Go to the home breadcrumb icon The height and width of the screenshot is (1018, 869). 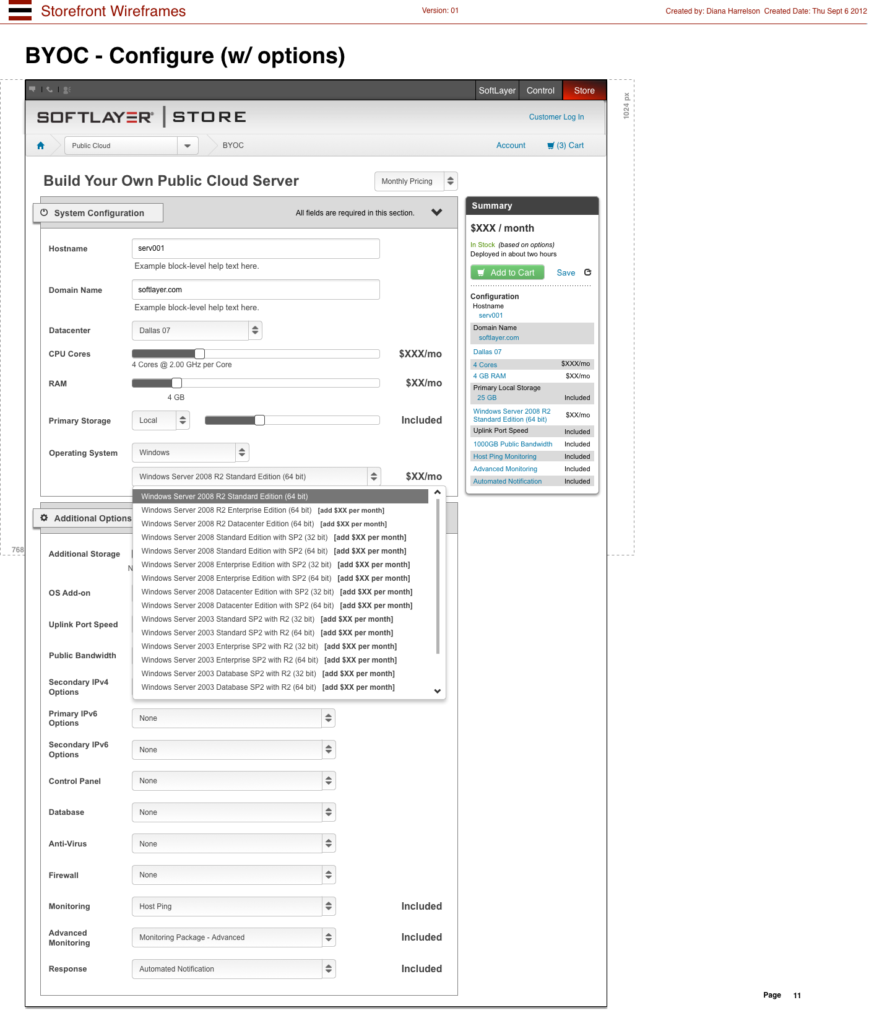click(x=41, y=146)
